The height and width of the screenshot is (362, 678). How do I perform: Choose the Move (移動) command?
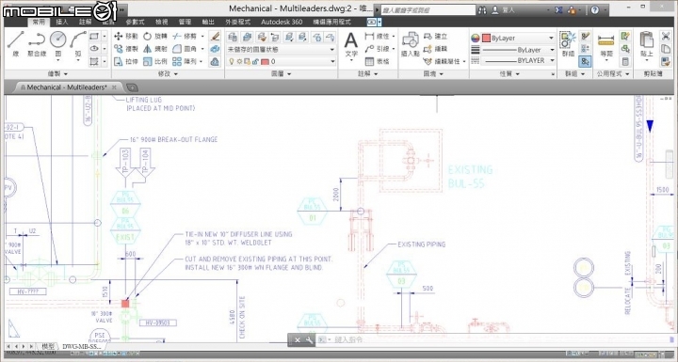[126, 37]
